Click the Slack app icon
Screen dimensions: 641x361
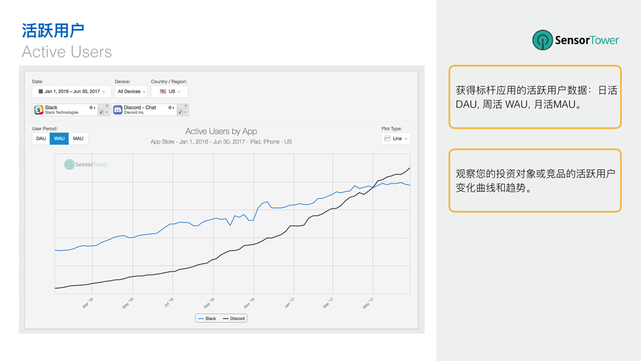38,110
